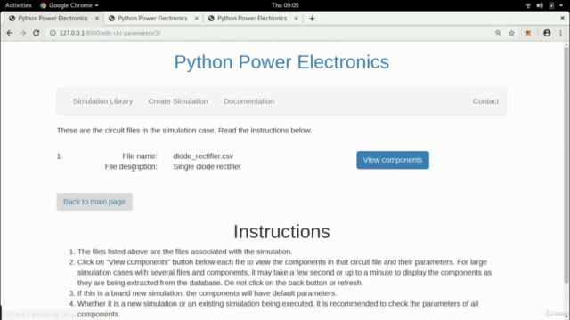
Task: Select the text Single diode rectifier
Action: coord(208,166)
